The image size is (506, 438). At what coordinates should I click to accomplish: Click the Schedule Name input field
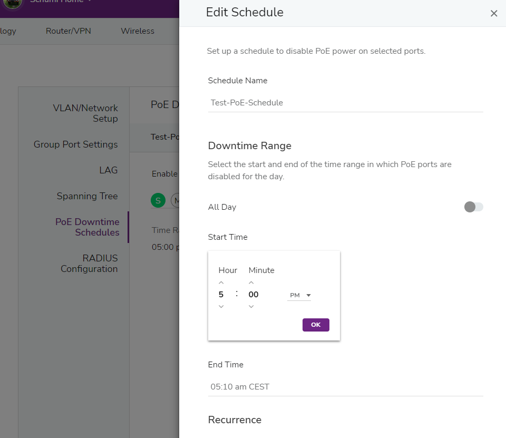tap(345, 103)
